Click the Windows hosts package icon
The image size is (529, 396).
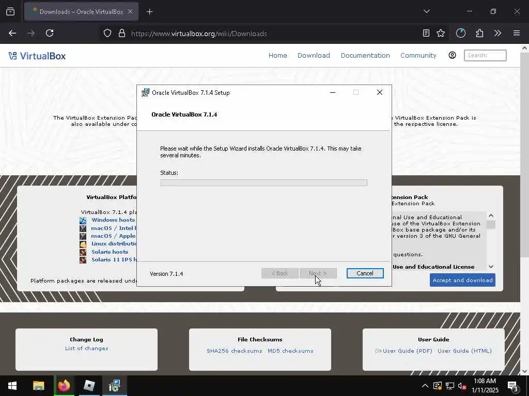[83, 221]
